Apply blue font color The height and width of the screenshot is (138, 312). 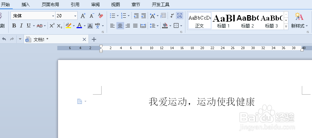(x=79, y=26)
